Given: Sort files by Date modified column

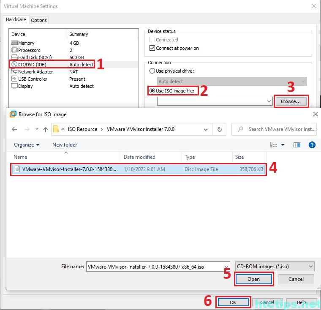Looking at the screenshot, I should click(x=151, y=157).
